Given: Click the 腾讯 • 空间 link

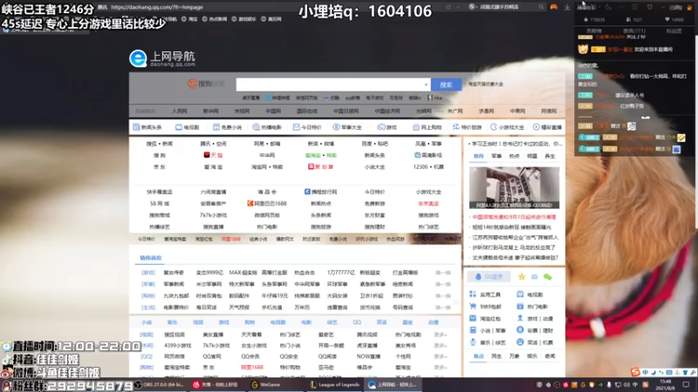Looking at the screenshot, I should 213,144.
